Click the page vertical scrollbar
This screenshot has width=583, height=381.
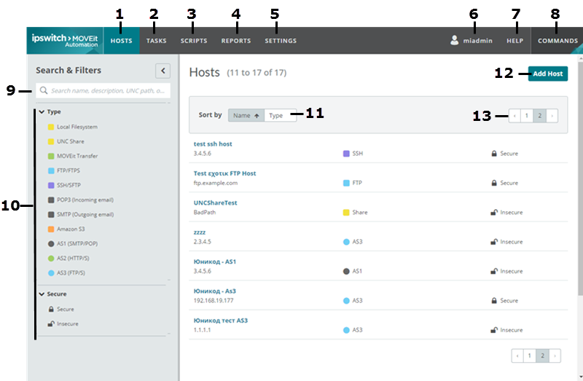click(580, 178)
